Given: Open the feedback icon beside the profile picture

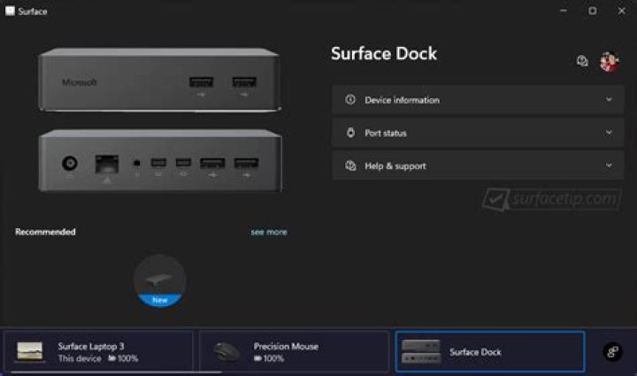Looking at the screenshot, I should (582, 61).
